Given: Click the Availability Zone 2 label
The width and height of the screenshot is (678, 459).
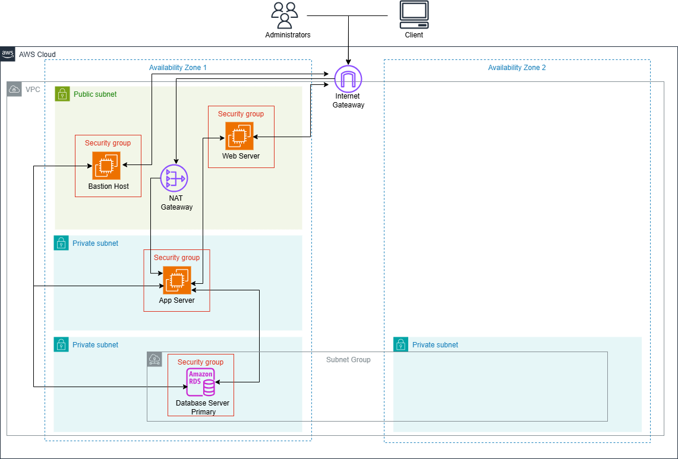Looking at the screenshot, I should pyautogui.click(x=516, y=68).
